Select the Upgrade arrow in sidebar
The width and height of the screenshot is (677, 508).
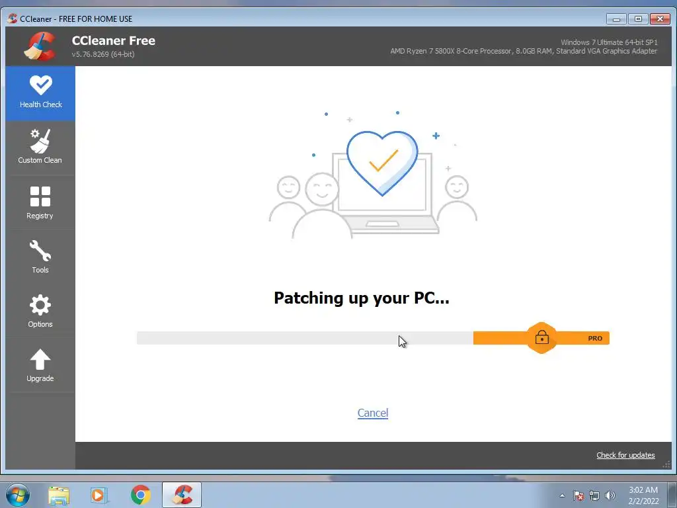(40, 365)
